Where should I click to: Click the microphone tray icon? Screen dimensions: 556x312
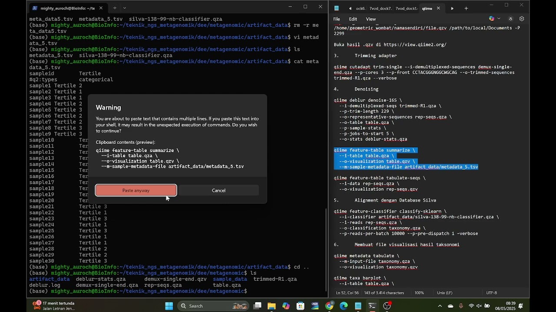click(461, 306)
